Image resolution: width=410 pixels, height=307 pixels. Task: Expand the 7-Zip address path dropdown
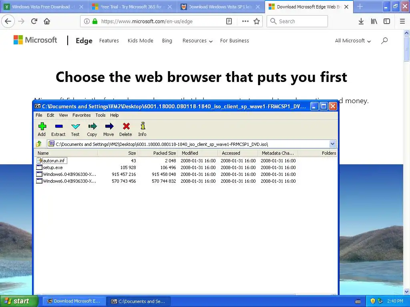pyautogui.click(x=332, y=144)
